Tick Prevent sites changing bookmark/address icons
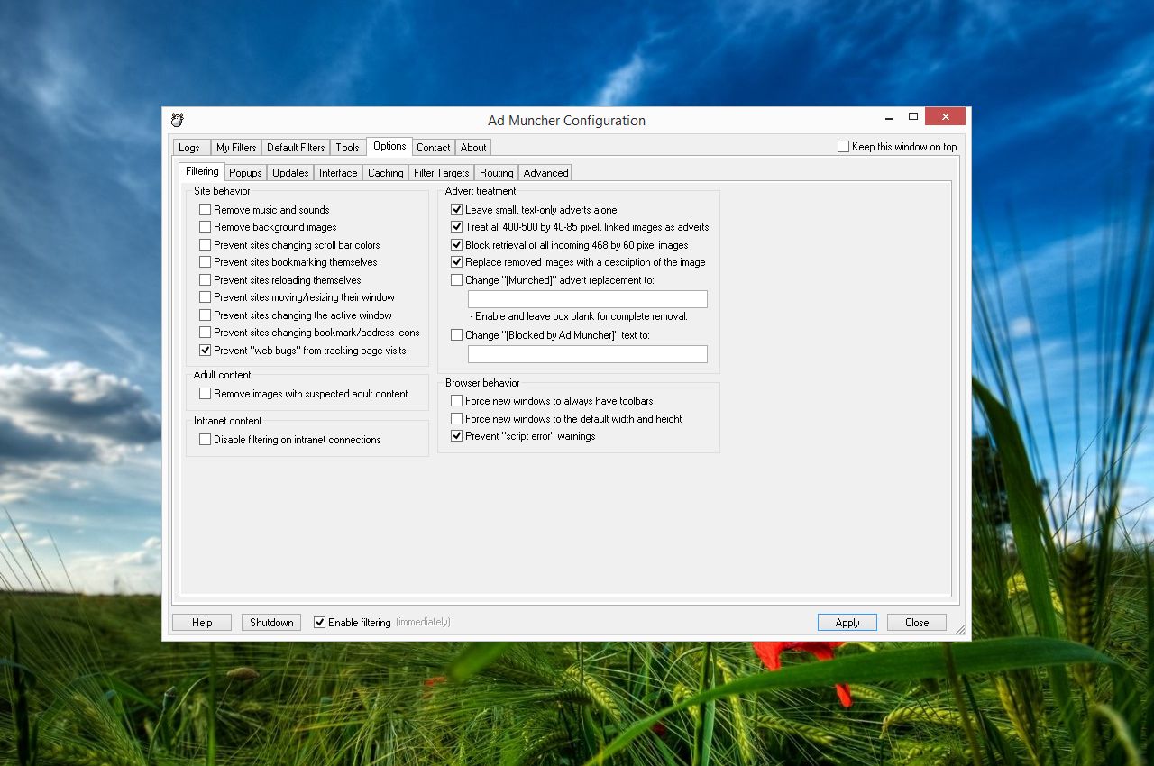Viewport: 1154px width, 766px height. point(206,333)
